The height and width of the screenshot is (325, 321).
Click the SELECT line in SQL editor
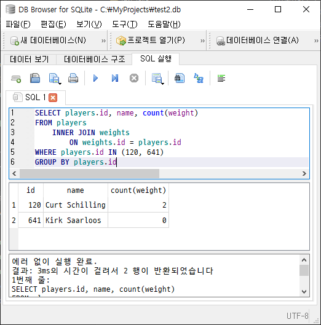tap(116, 113)
